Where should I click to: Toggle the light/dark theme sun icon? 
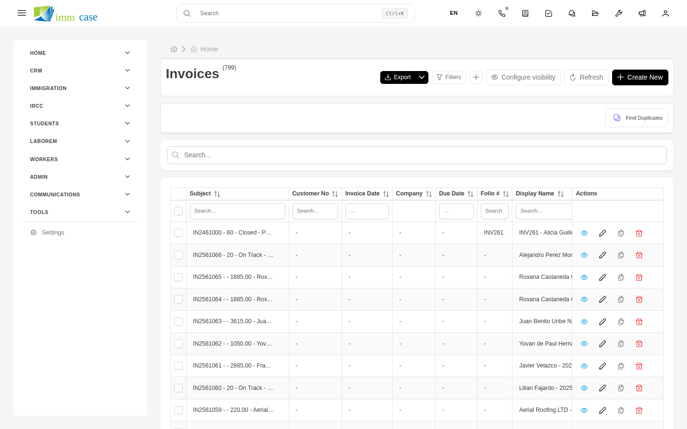479,13
